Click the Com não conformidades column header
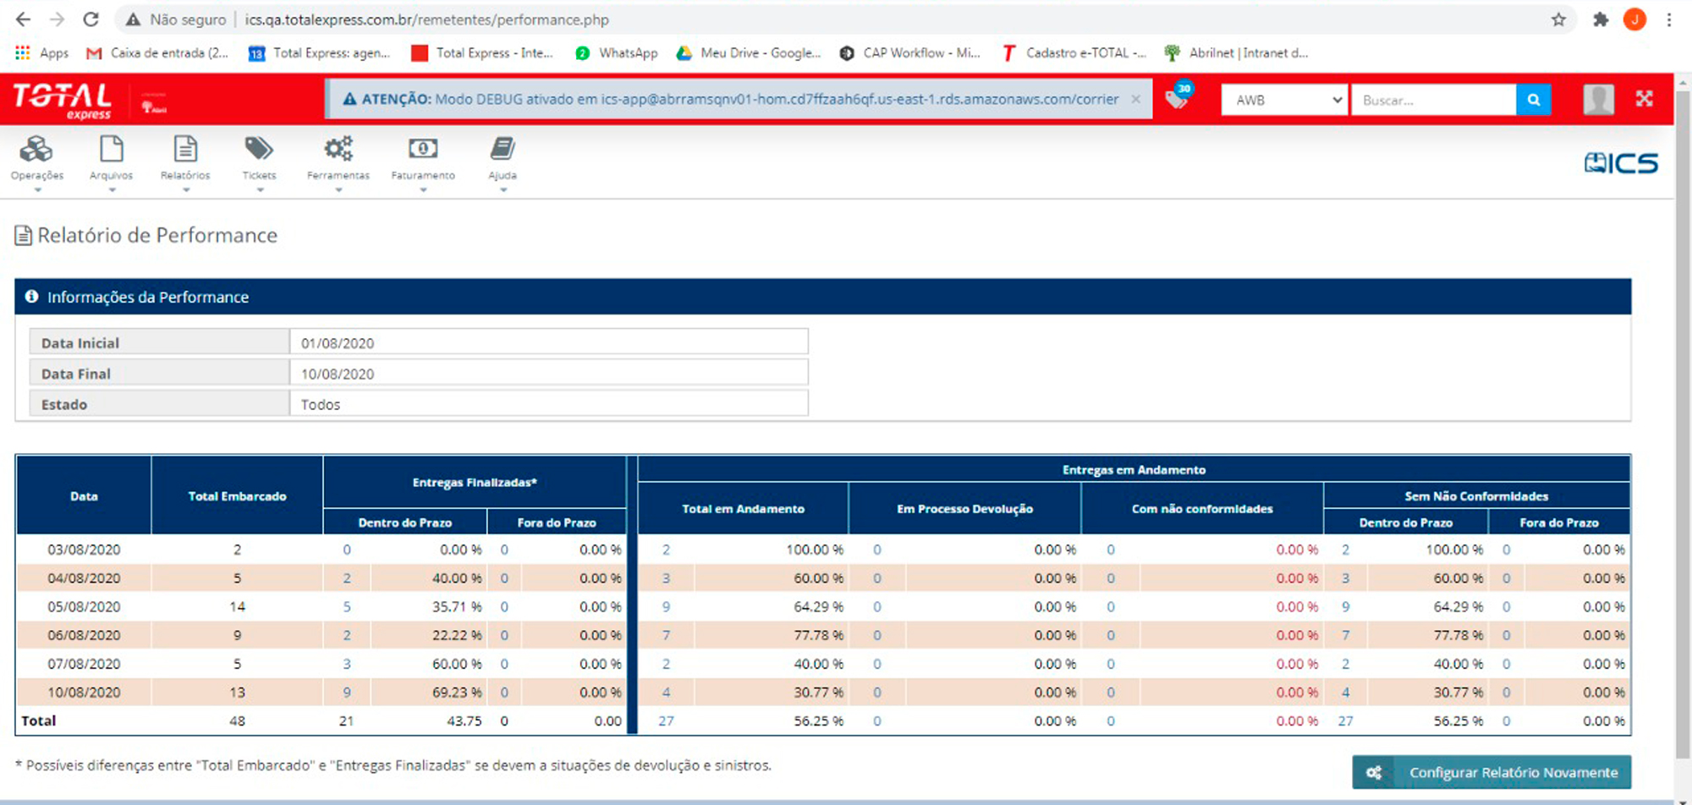 point(1202,508)
